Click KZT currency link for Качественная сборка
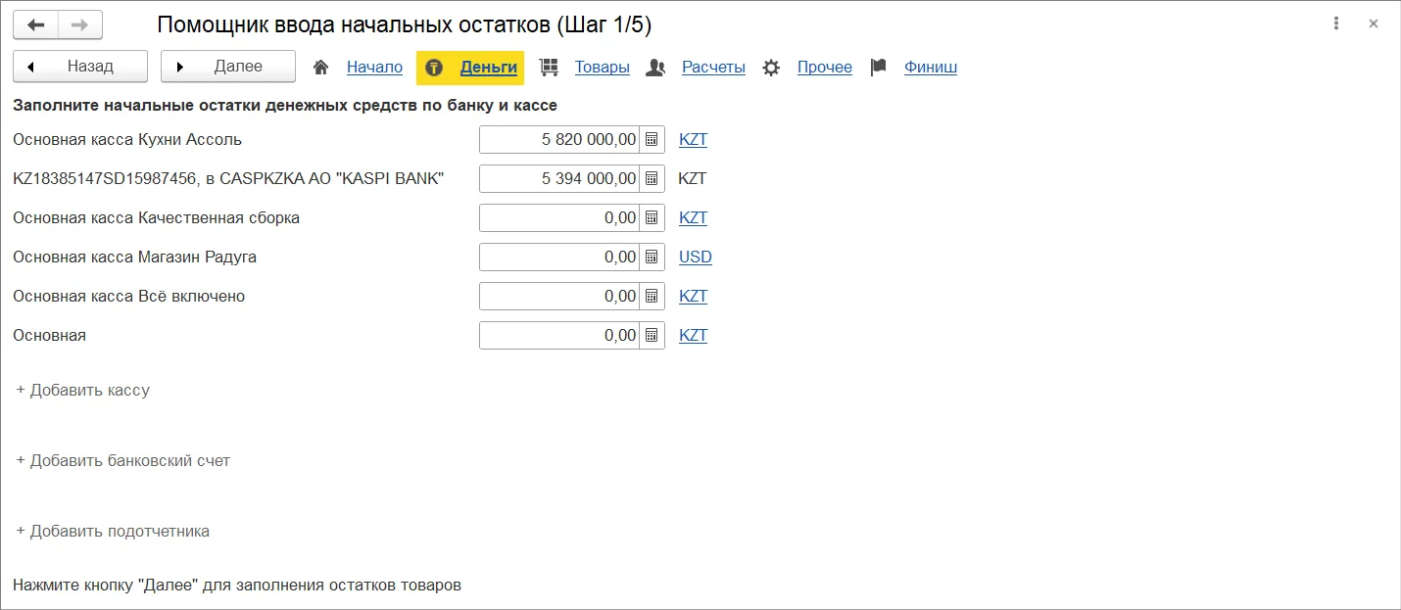The width and height of the screenshot is (1401, 610). (694, 218)
